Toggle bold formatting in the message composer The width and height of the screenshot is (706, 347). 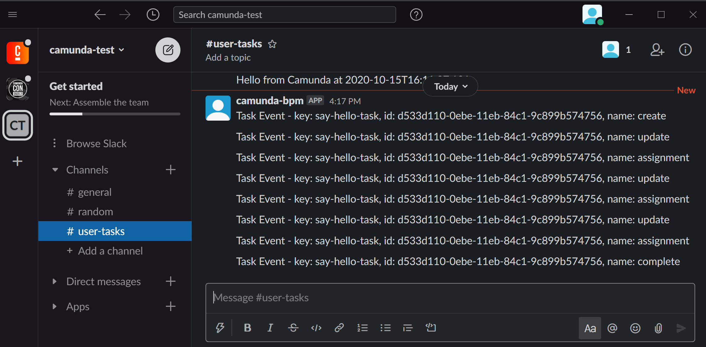[247, 328]
